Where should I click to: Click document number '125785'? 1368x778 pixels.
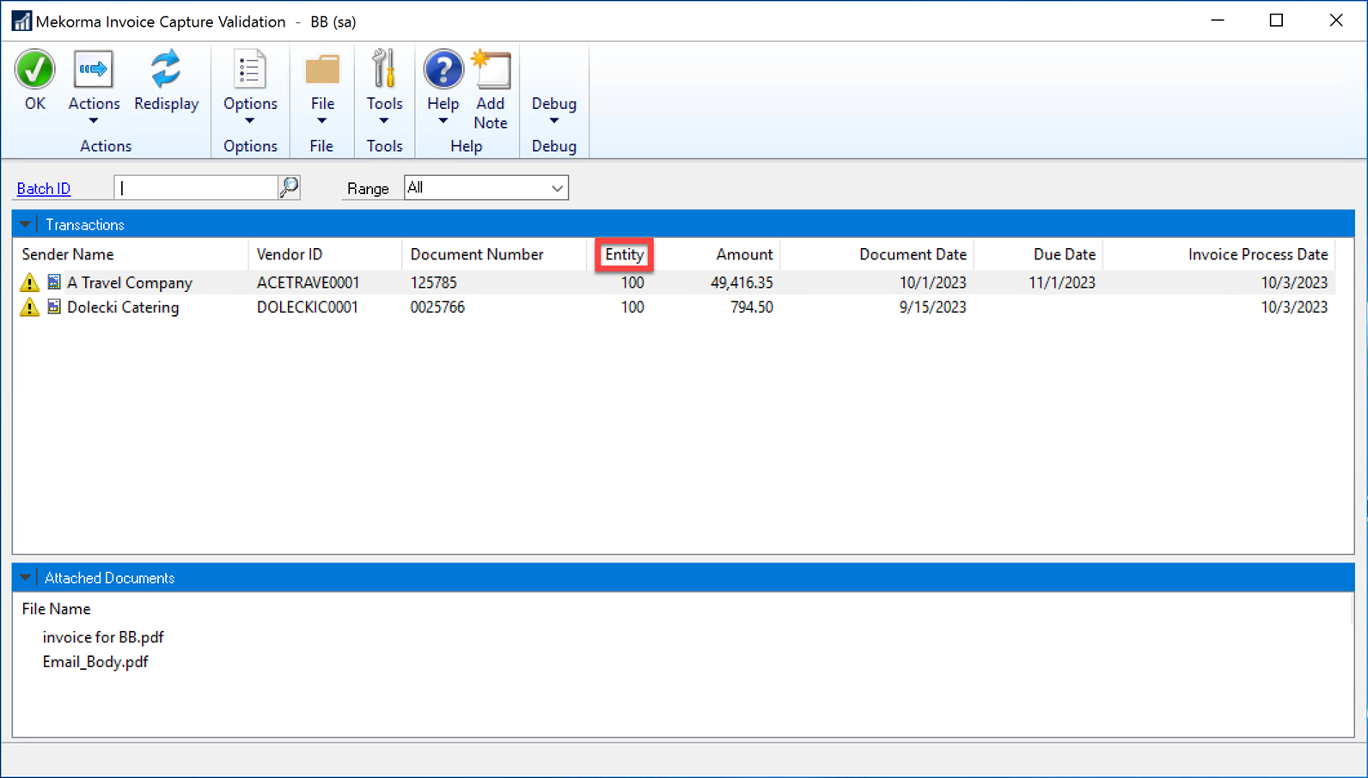coord(433,283)
